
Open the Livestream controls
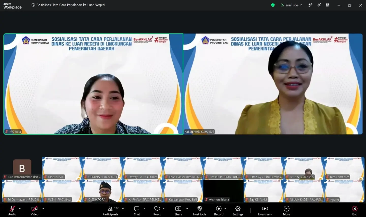[x=265, y=211]
